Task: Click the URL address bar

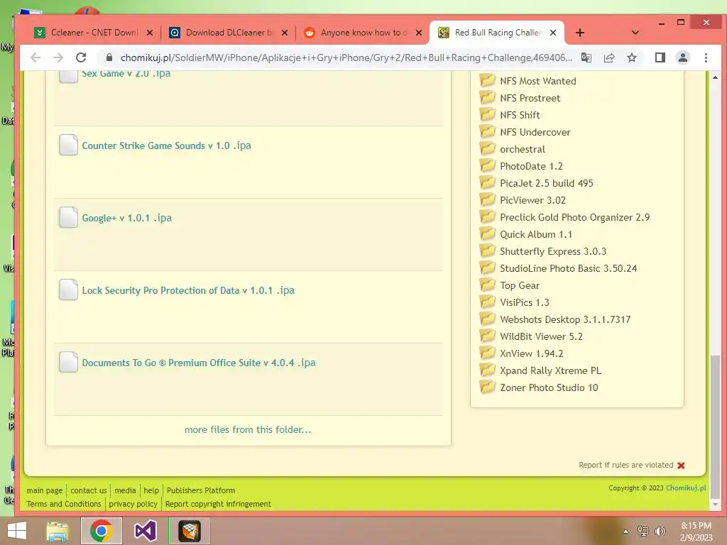Action: (346, 57)
